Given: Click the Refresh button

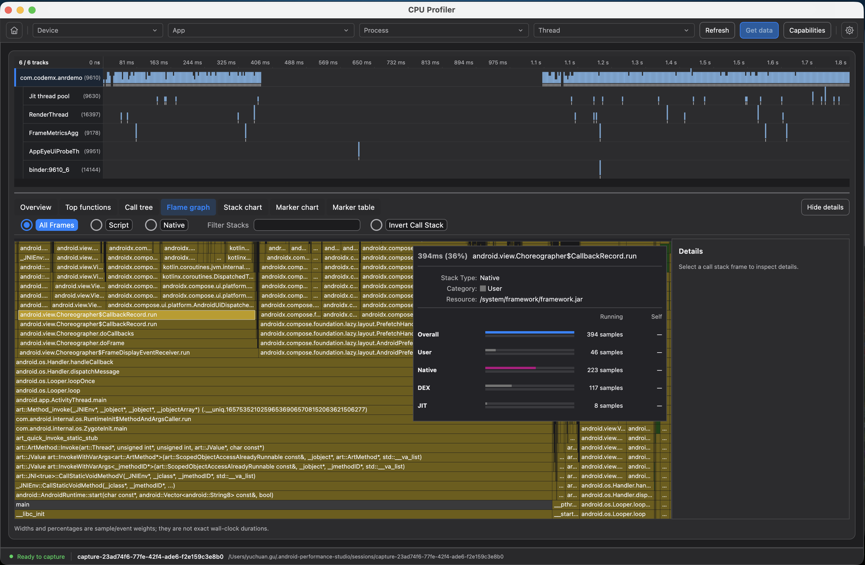Looking at the screenshot, I should point(717,30).
